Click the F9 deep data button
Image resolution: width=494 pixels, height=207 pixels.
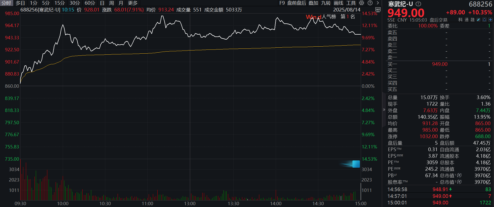click(282, 3)
